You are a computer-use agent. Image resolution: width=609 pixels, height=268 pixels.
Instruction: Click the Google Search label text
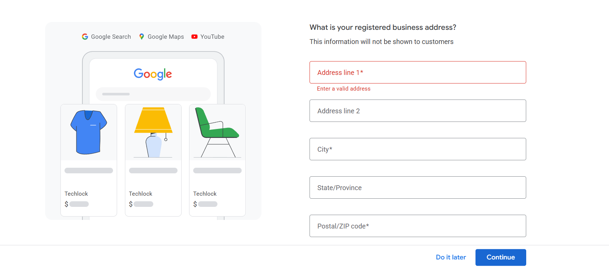pyautogui.click(x=111, y=37)
